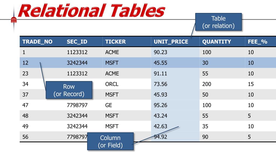
Task: Click the quantity cell showing 200
Action: (207, 84)
